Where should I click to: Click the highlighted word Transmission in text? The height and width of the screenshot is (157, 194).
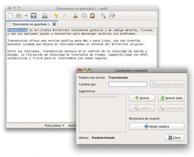point(17,30)
